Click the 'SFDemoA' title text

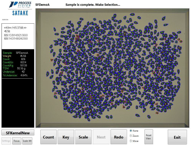[x=42, y=5]
